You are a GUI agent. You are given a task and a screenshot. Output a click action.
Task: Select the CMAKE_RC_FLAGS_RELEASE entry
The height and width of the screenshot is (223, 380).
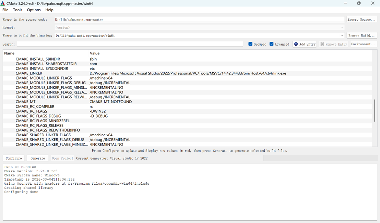tap(39, 125)
